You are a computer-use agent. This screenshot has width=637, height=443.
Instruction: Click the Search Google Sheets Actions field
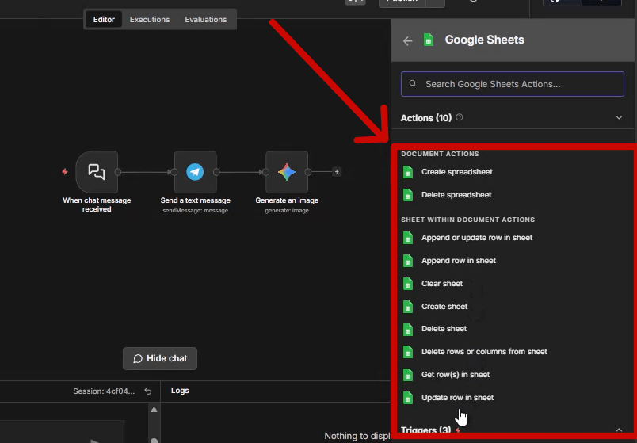pyautogui.click(x=512, y=84)
